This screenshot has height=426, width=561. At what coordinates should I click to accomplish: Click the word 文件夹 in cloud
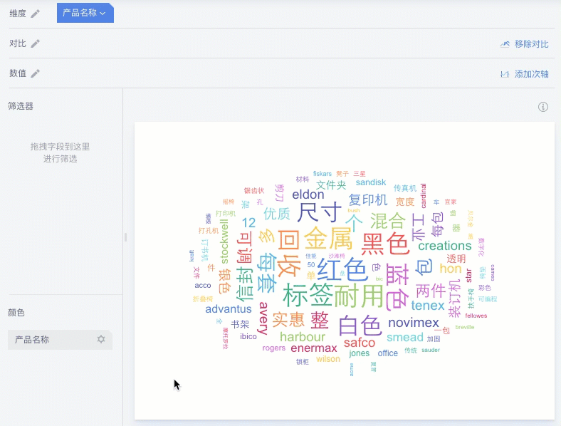pyautogui.click(x=331, y=185)
